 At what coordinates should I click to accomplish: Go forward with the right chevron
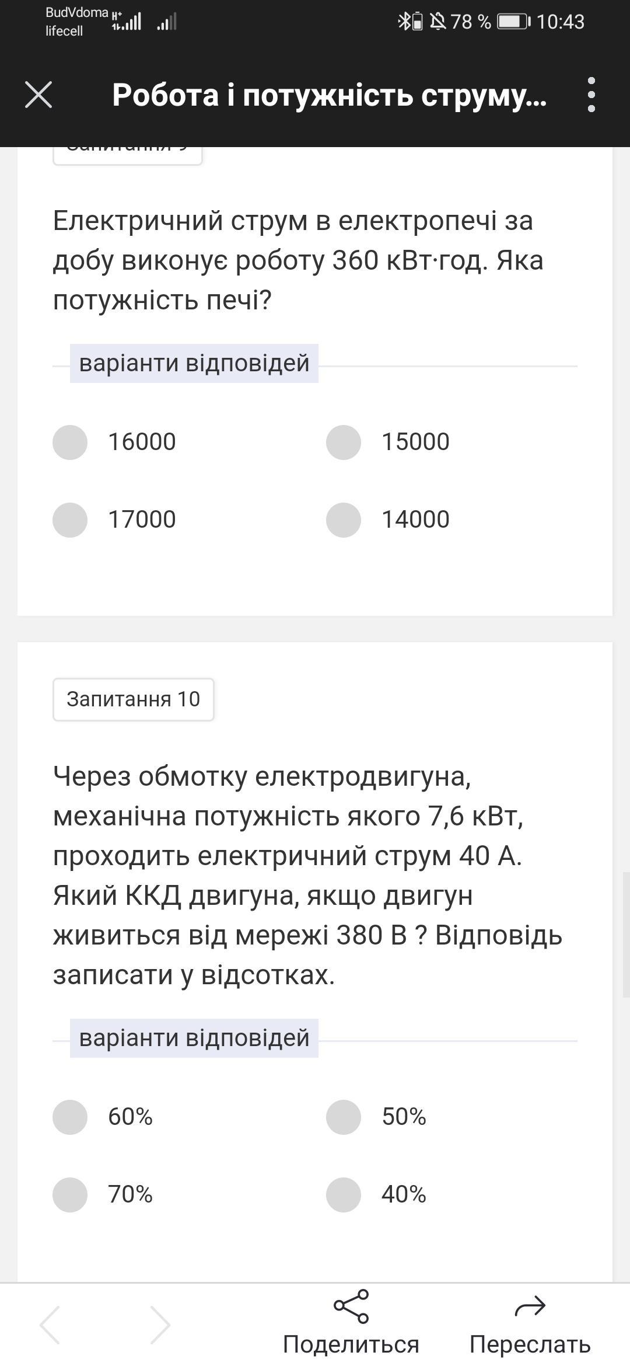[x=160, y=1325]
